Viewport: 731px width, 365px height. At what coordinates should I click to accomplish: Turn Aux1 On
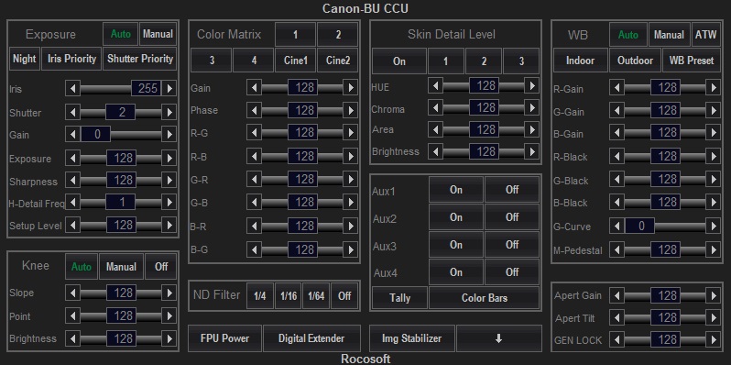[x=456, y=190]
